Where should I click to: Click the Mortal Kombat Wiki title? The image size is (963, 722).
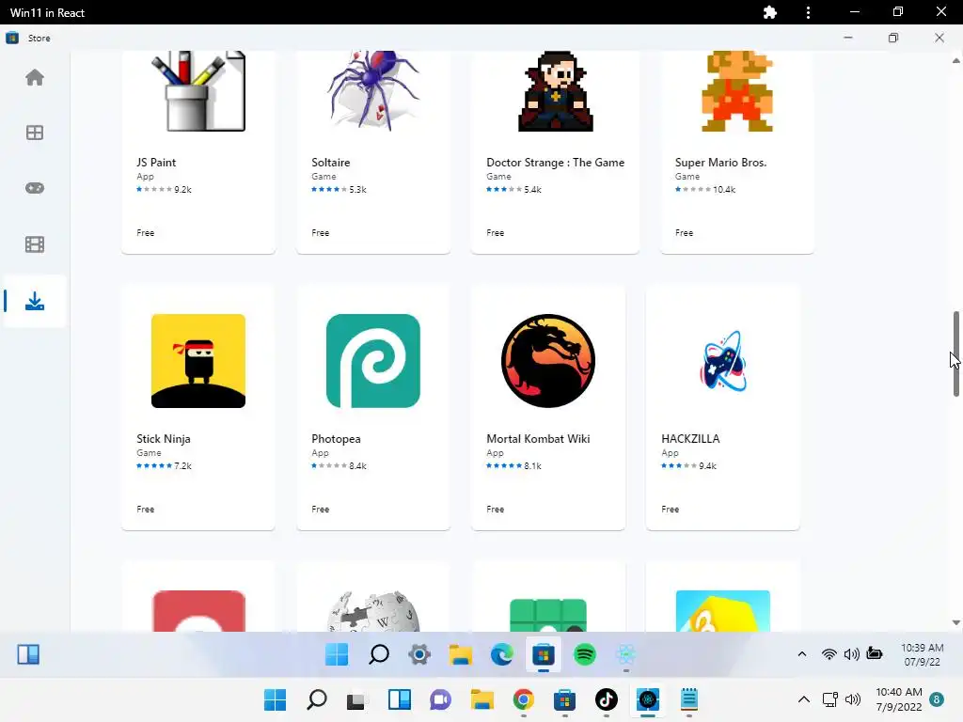[x=538, y=439]
